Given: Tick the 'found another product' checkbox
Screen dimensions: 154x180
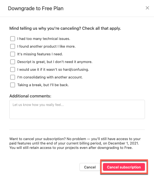Looking at the screenshot, I should click(13, 47).
